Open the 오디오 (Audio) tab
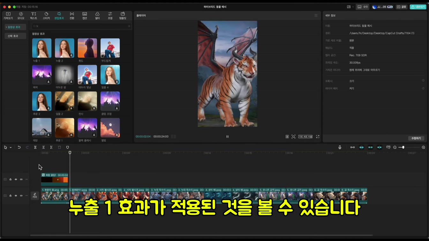429x241 pixels. [x=21, y=16]
